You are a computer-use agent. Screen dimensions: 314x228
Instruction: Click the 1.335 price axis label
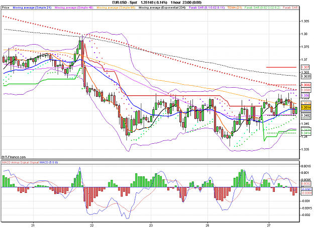coord(305,149)
